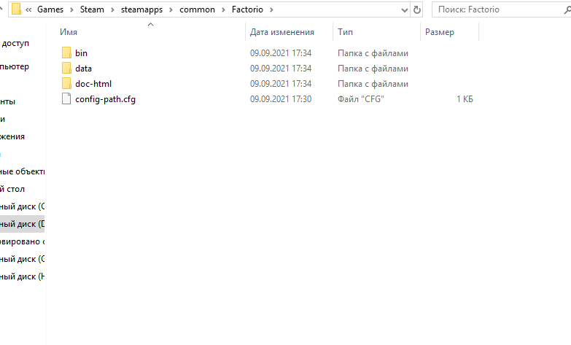Click date cell of bin folder
The image size is (571, 345).
281,53
